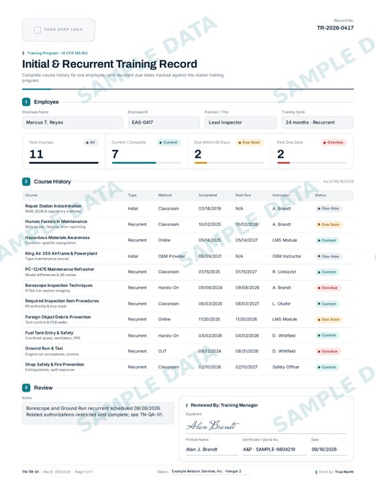
Task: Click next due date 08/31/2026
Action: pyautogui.click(x=247, y=351)
